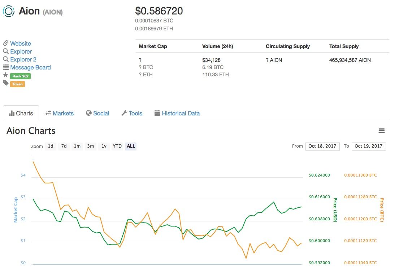This screenshot has width=399, height=267.
Task: Click the bar chart icon on Charts tab
Action: [12, 114]
